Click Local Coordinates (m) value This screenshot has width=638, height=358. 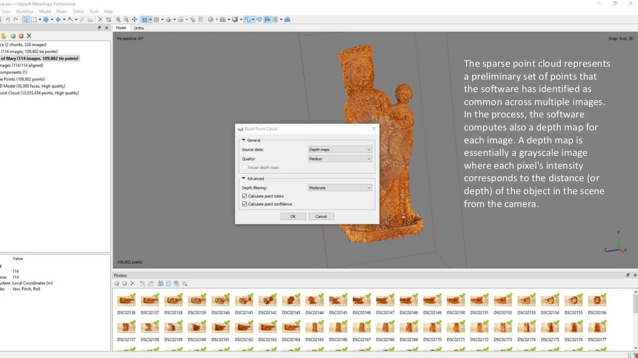point(33,283)
